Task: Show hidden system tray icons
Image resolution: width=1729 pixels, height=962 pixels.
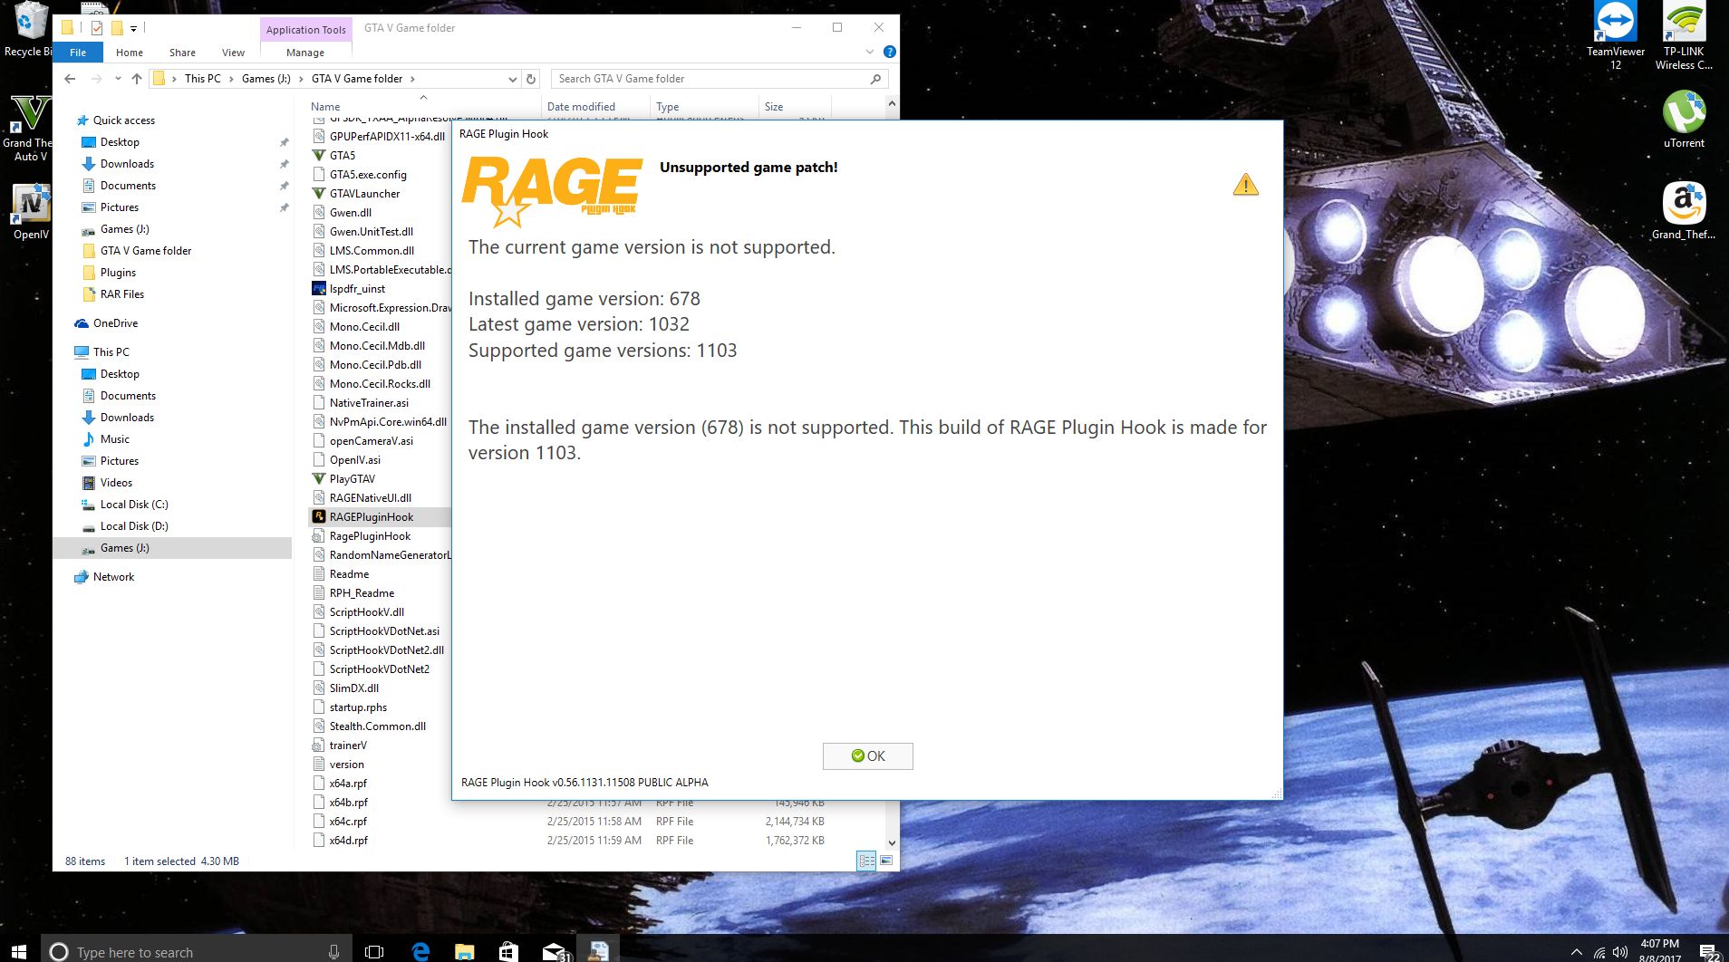Action: (1577, 952)
